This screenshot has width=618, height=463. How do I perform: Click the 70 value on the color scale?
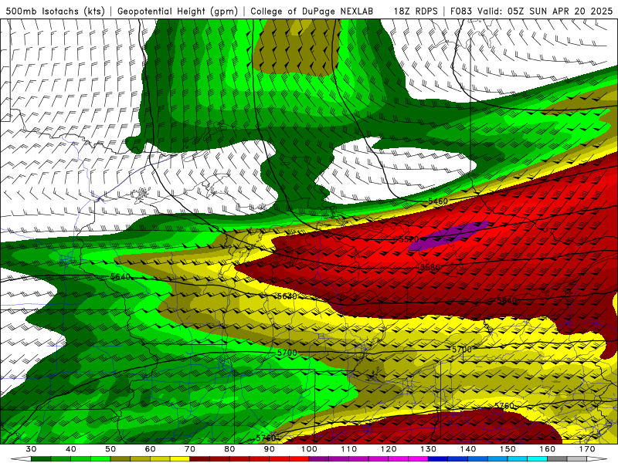click(190, 449)
